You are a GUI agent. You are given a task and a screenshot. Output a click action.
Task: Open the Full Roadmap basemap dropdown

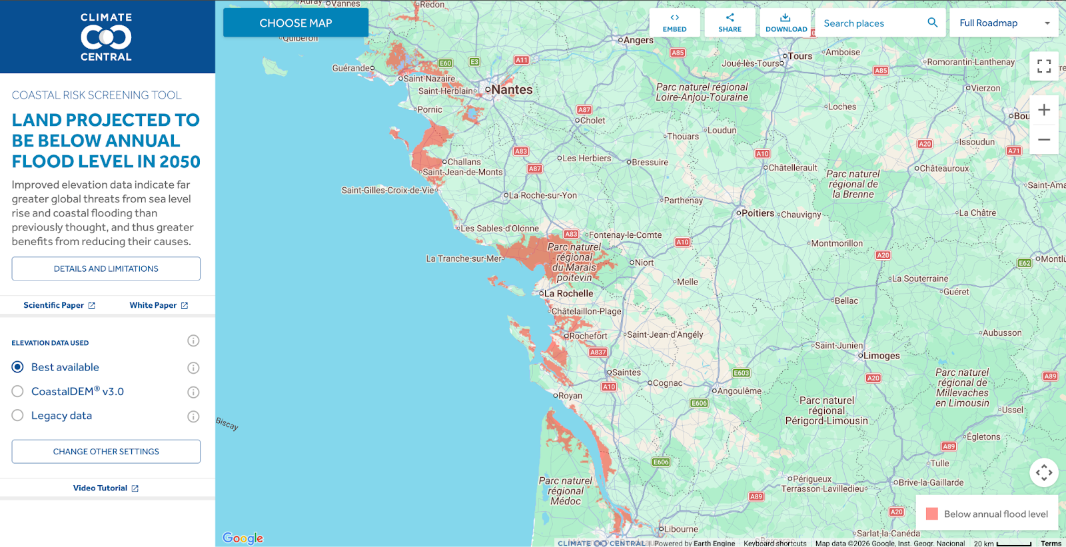pyautogui.click(x=1005, y=23)
